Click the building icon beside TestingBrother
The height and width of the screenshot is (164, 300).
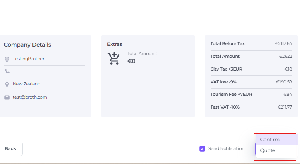7,59
